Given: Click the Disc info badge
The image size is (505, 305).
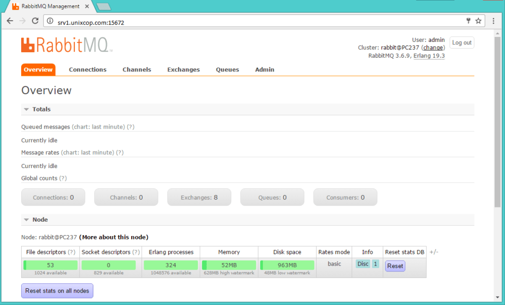Looking at the screenshot, I should tap(362, 264).
